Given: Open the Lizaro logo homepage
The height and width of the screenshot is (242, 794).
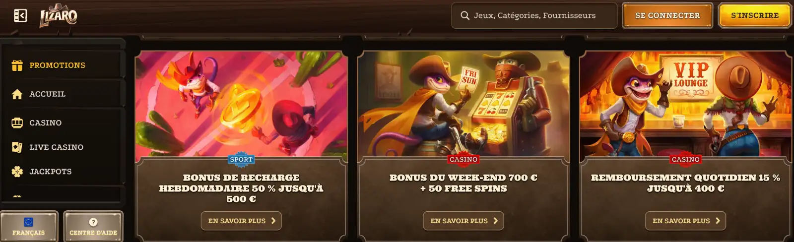Looking at the screenshot, I should pos(59,15).
